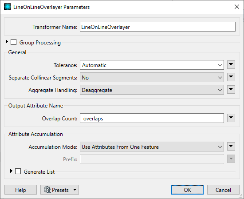
Task: Open Overlap Count arrow menu button
Action: pos(231,118)
